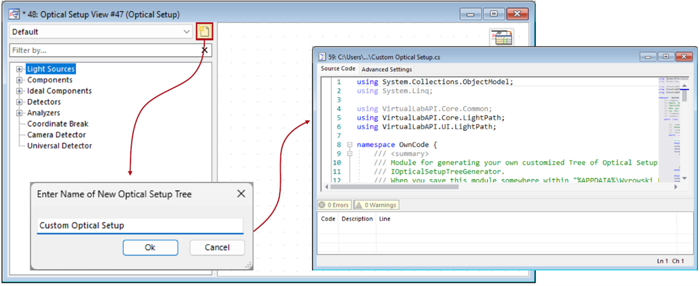The image size is (700, 286).
Task: Expand the Detectors tree node
Action: pyautogui.click(x=20, y=102)
